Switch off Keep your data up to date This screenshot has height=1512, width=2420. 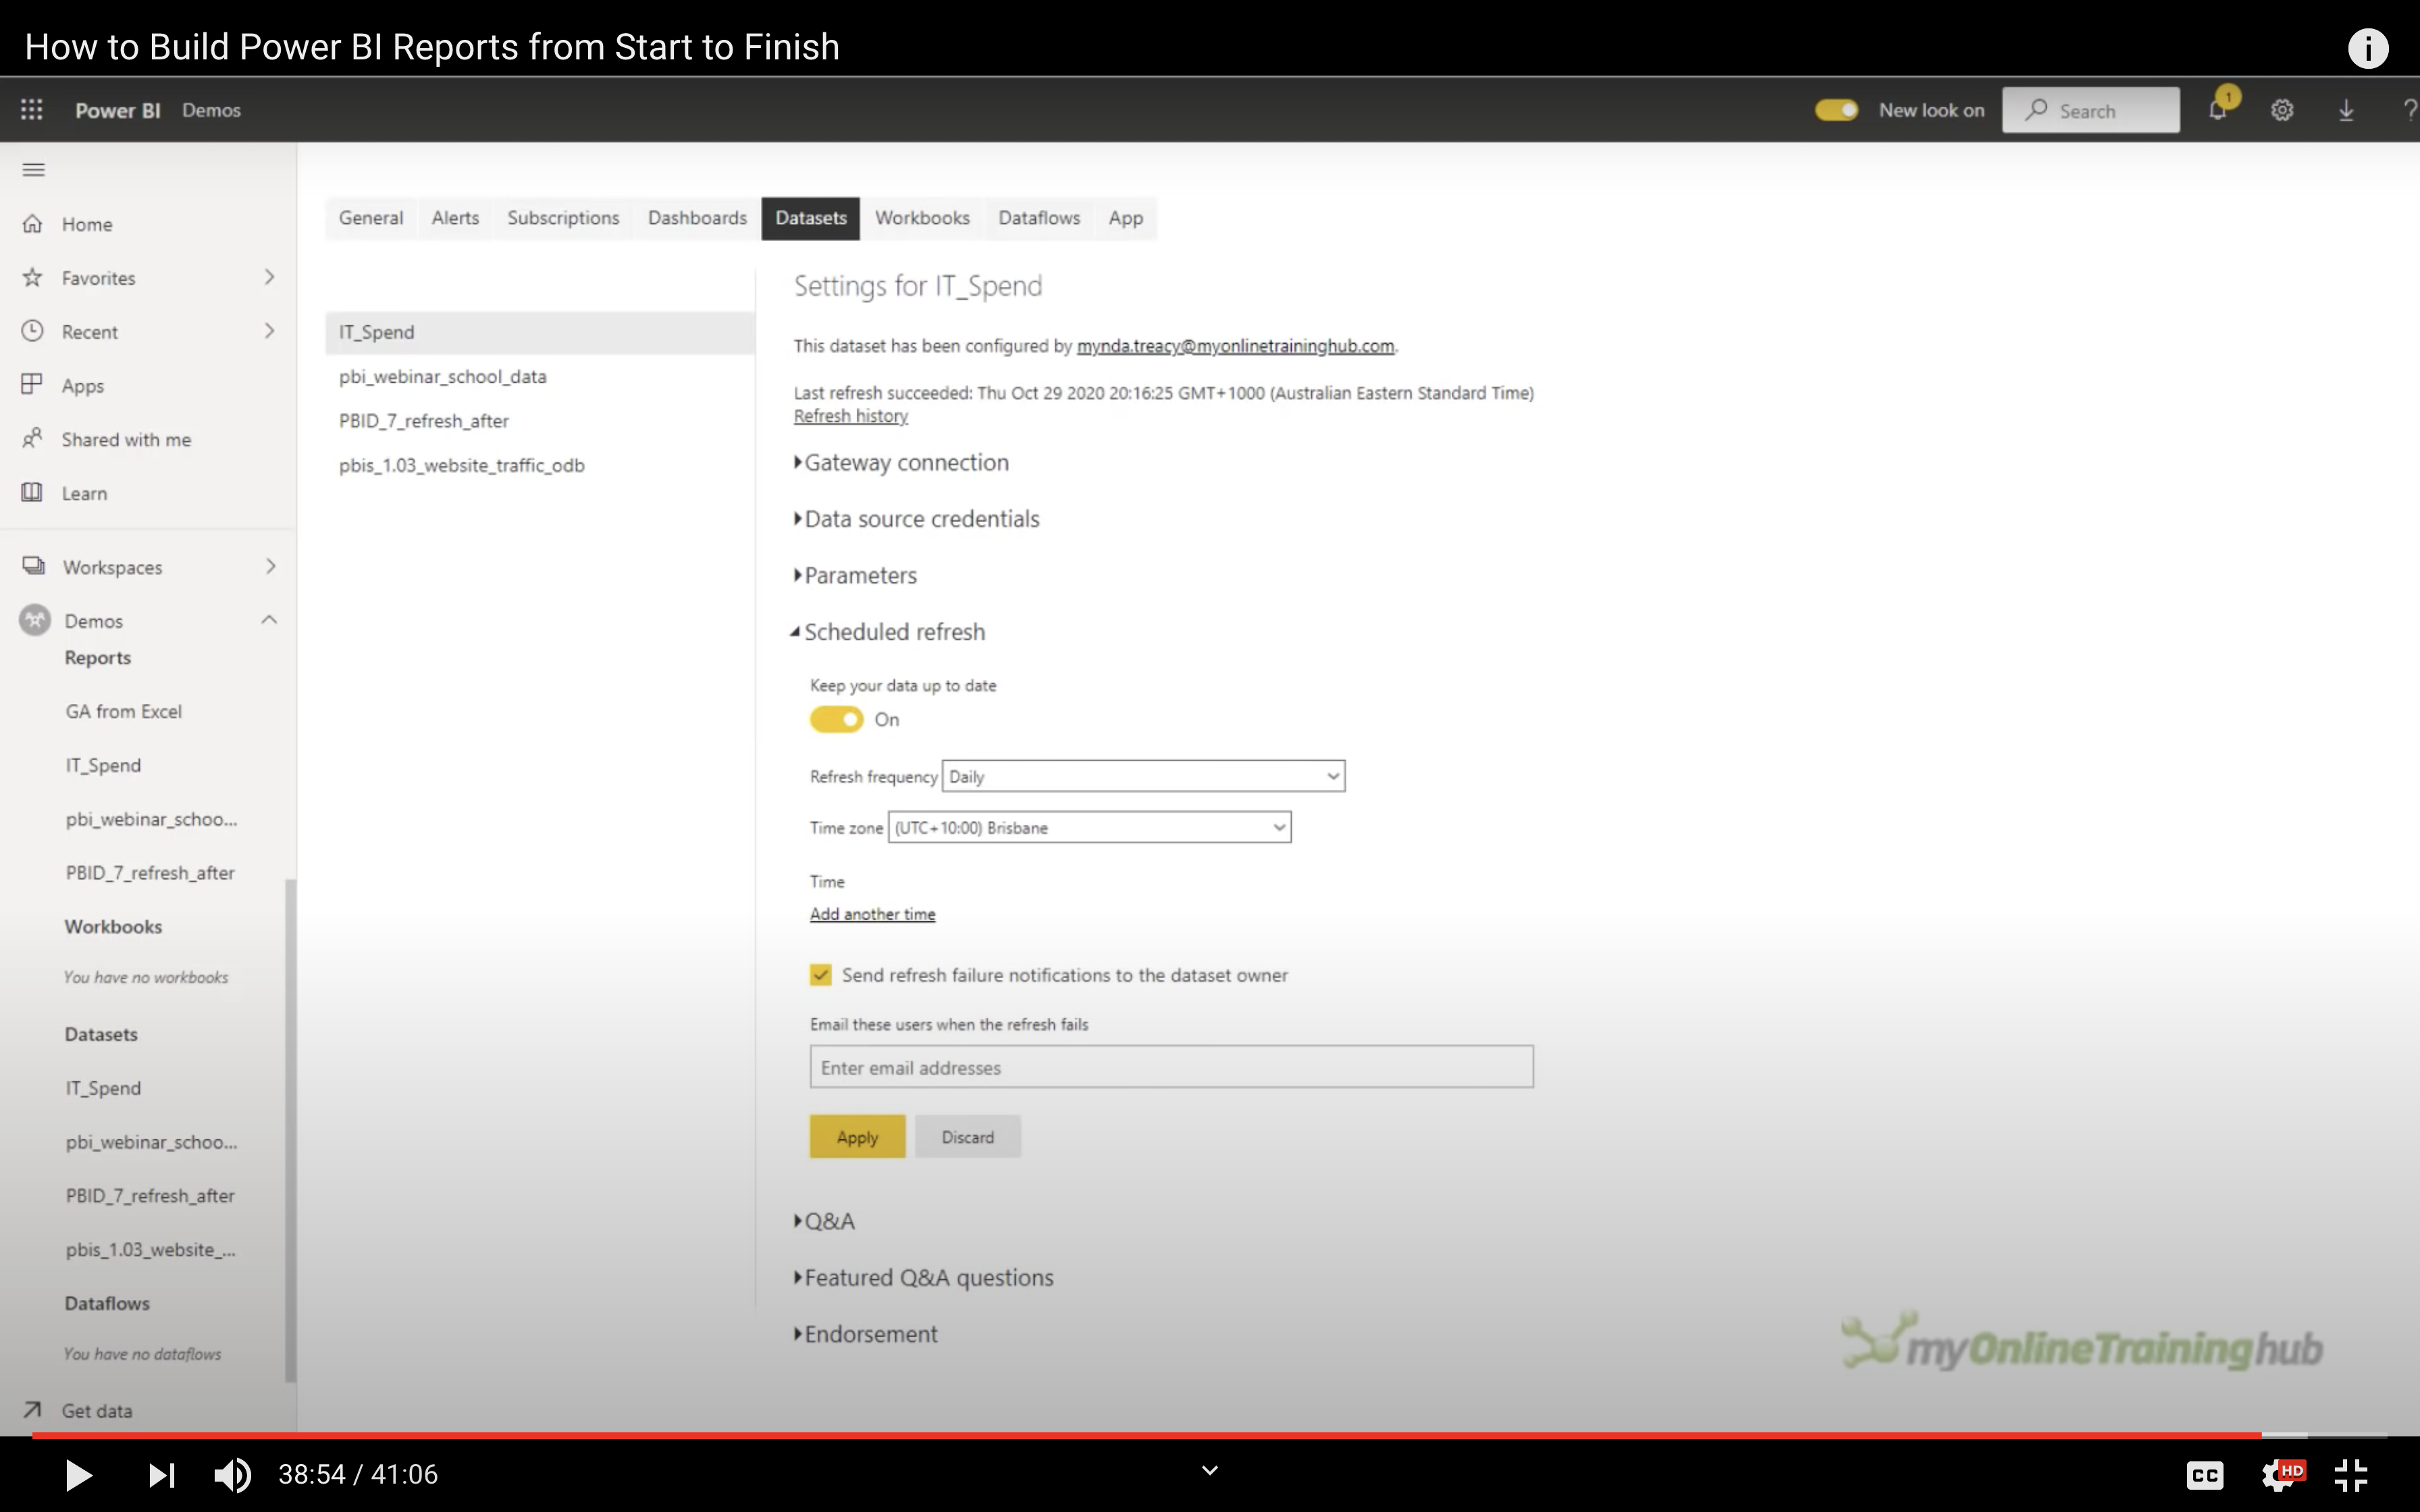click(x=836, y=719)
